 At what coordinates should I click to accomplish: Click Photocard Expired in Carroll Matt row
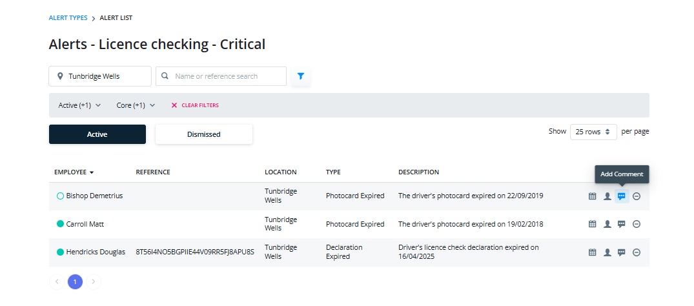click(355, 224)
